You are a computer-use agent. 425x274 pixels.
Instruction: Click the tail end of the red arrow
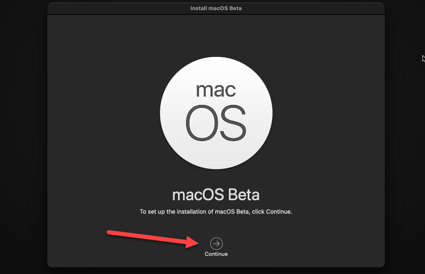click(x=110, y=232)
